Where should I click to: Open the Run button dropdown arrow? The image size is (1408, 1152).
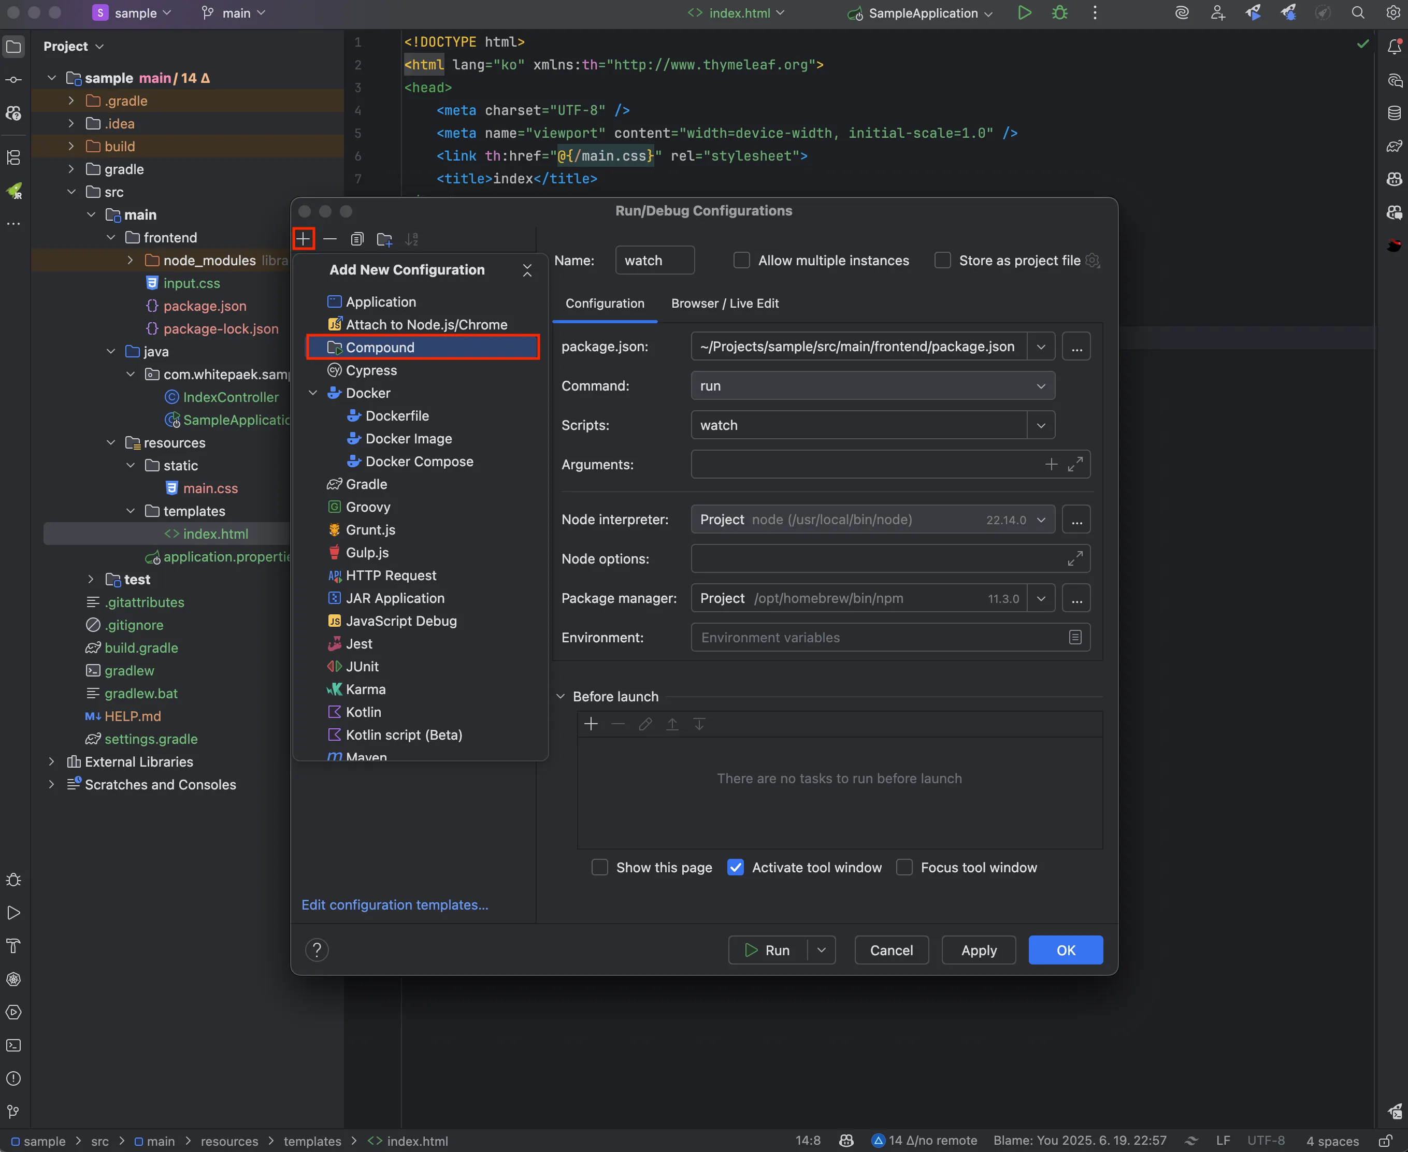coord(822,951)
